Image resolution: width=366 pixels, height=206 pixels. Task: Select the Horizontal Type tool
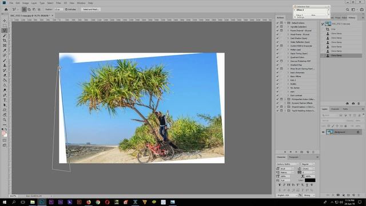click(5, 100)
